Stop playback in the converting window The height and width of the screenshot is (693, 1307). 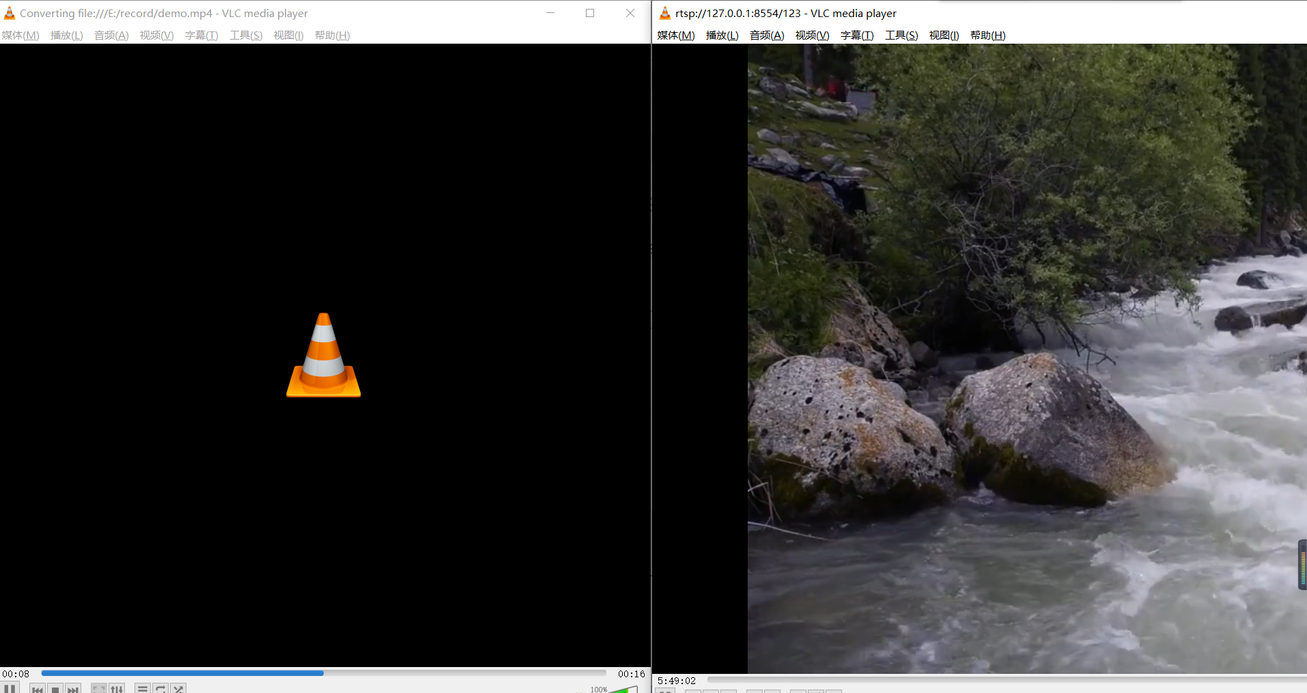click(x=55, y=688)
